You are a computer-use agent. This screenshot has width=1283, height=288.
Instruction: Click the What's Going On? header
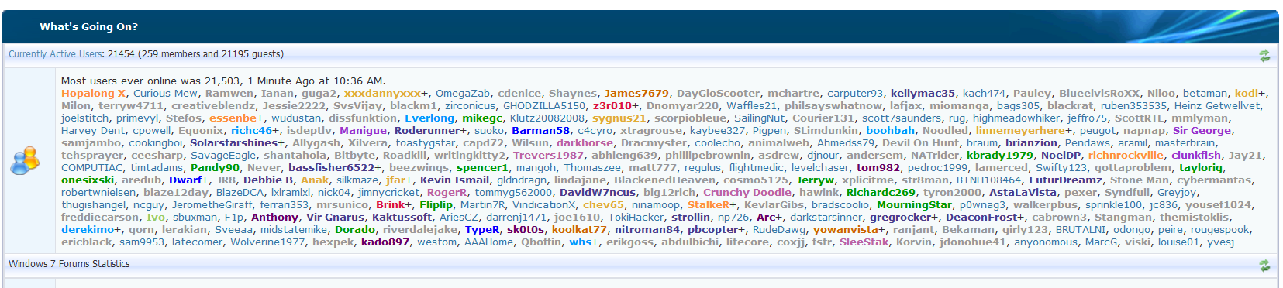(89, 27)
